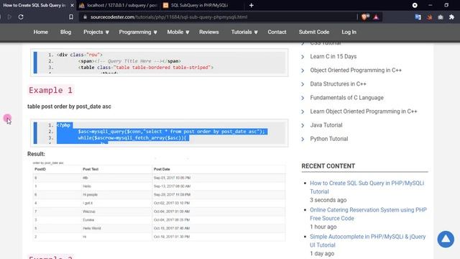
Task: Open a new browser tab
Action: [252, 5]
